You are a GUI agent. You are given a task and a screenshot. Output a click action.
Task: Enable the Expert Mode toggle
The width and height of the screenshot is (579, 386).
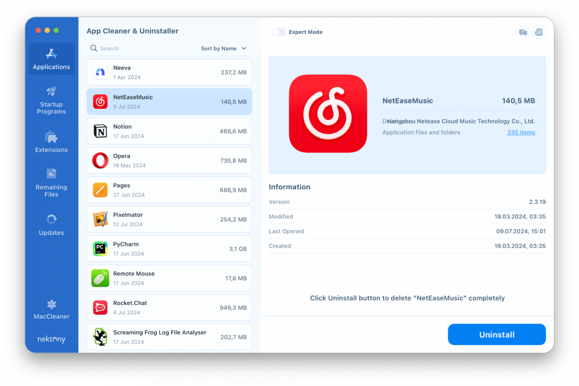coord(279,32)
